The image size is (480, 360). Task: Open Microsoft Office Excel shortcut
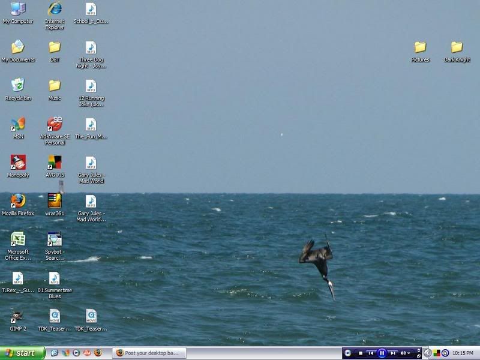coord(18,240)
